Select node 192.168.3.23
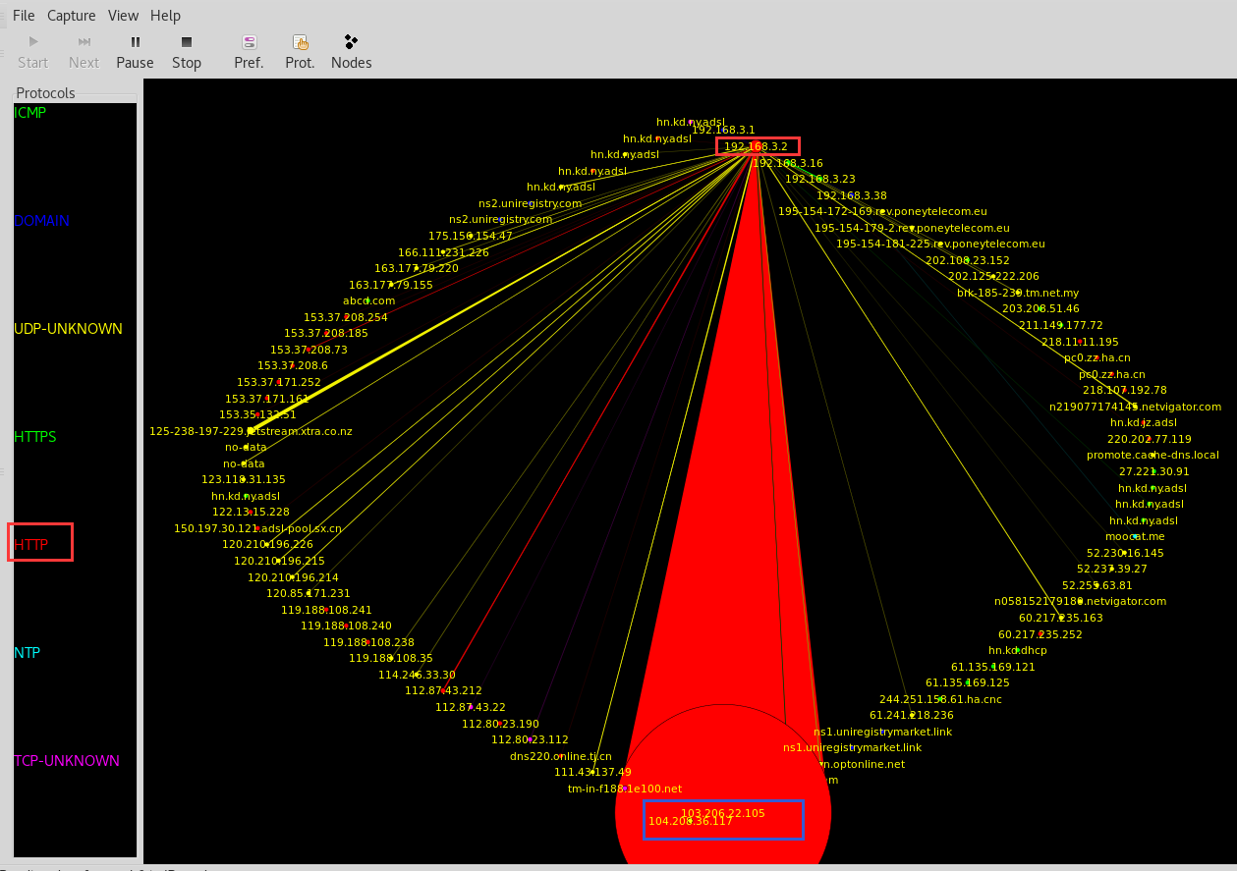This screenshot has height=871, width=1237. pos(820,179)
